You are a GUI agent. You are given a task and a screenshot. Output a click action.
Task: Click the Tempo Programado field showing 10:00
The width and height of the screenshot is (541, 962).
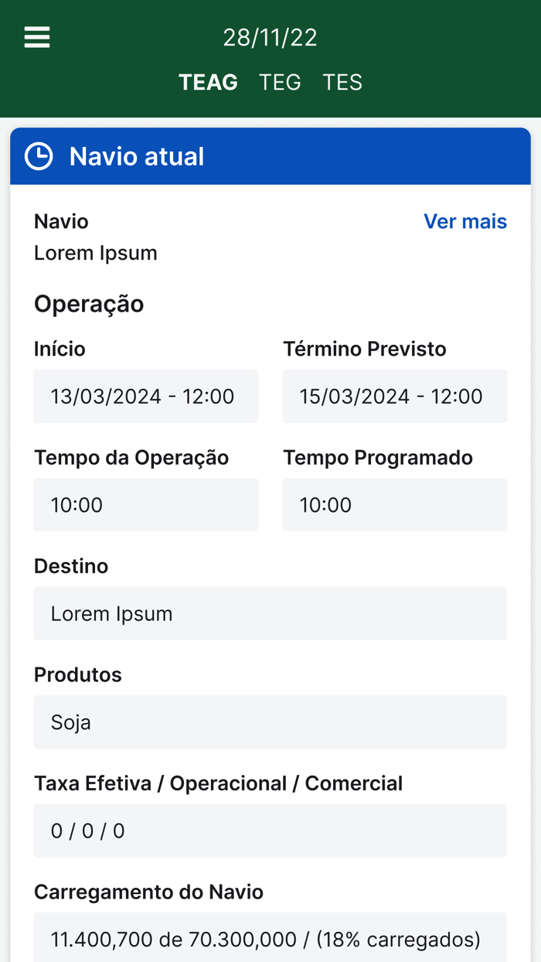point(395,504)
